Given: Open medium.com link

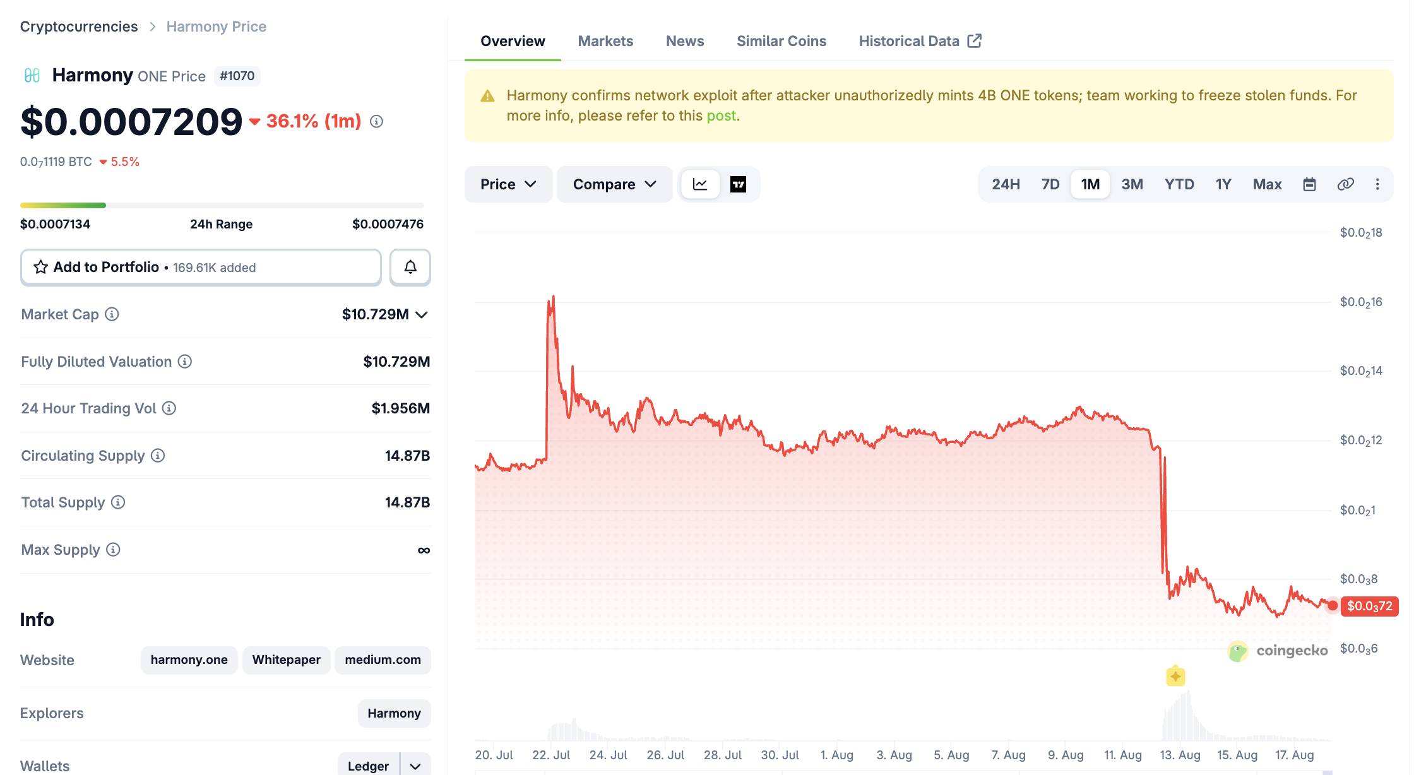Looking at the screenshot, I should [383, 660].
